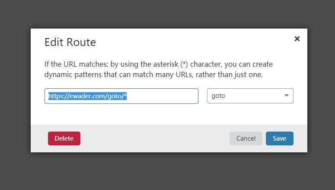Click the asterisk at end of URL pattern
Image resolution: width=335 pixels, height=190 pixels.
pyautogui.click(x=125, y=95)
